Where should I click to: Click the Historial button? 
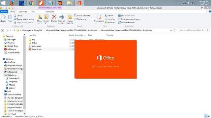click(110, 23)
